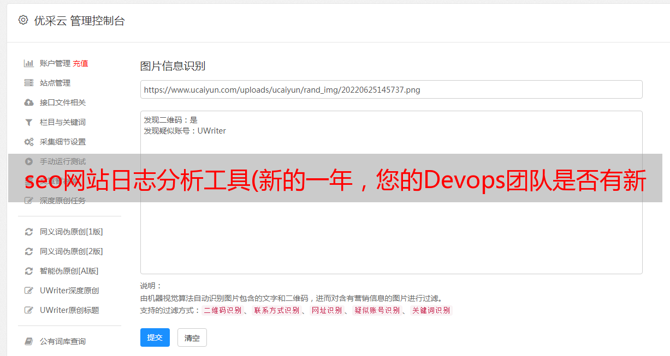
Task: Click the gears icon for 采集细节设置
Action: click(29, 142)
